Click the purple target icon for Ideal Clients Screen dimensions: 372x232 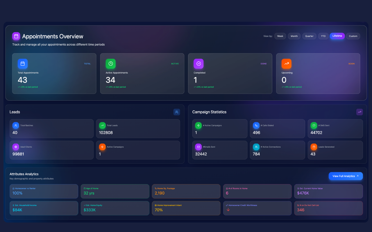point(16,147)
